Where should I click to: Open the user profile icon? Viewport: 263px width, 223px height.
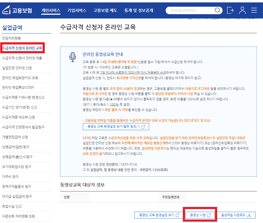point(242,10)
